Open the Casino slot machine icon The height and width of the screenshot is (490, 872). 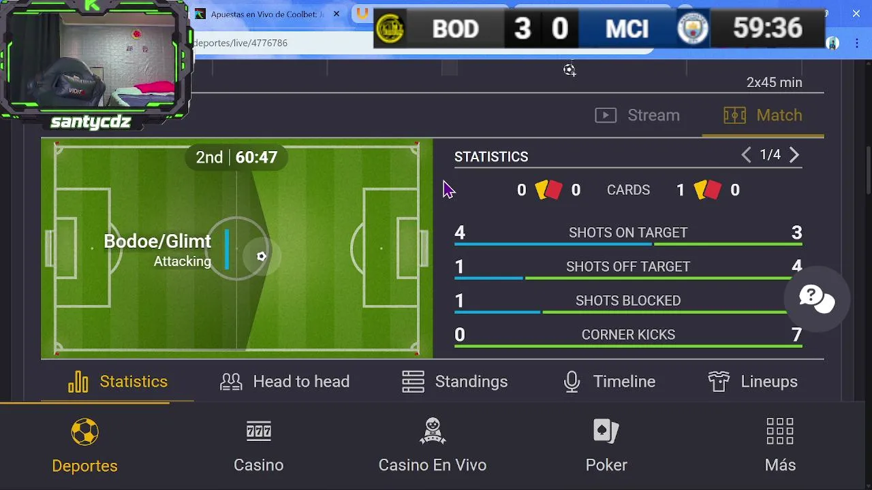click(259, 431)
